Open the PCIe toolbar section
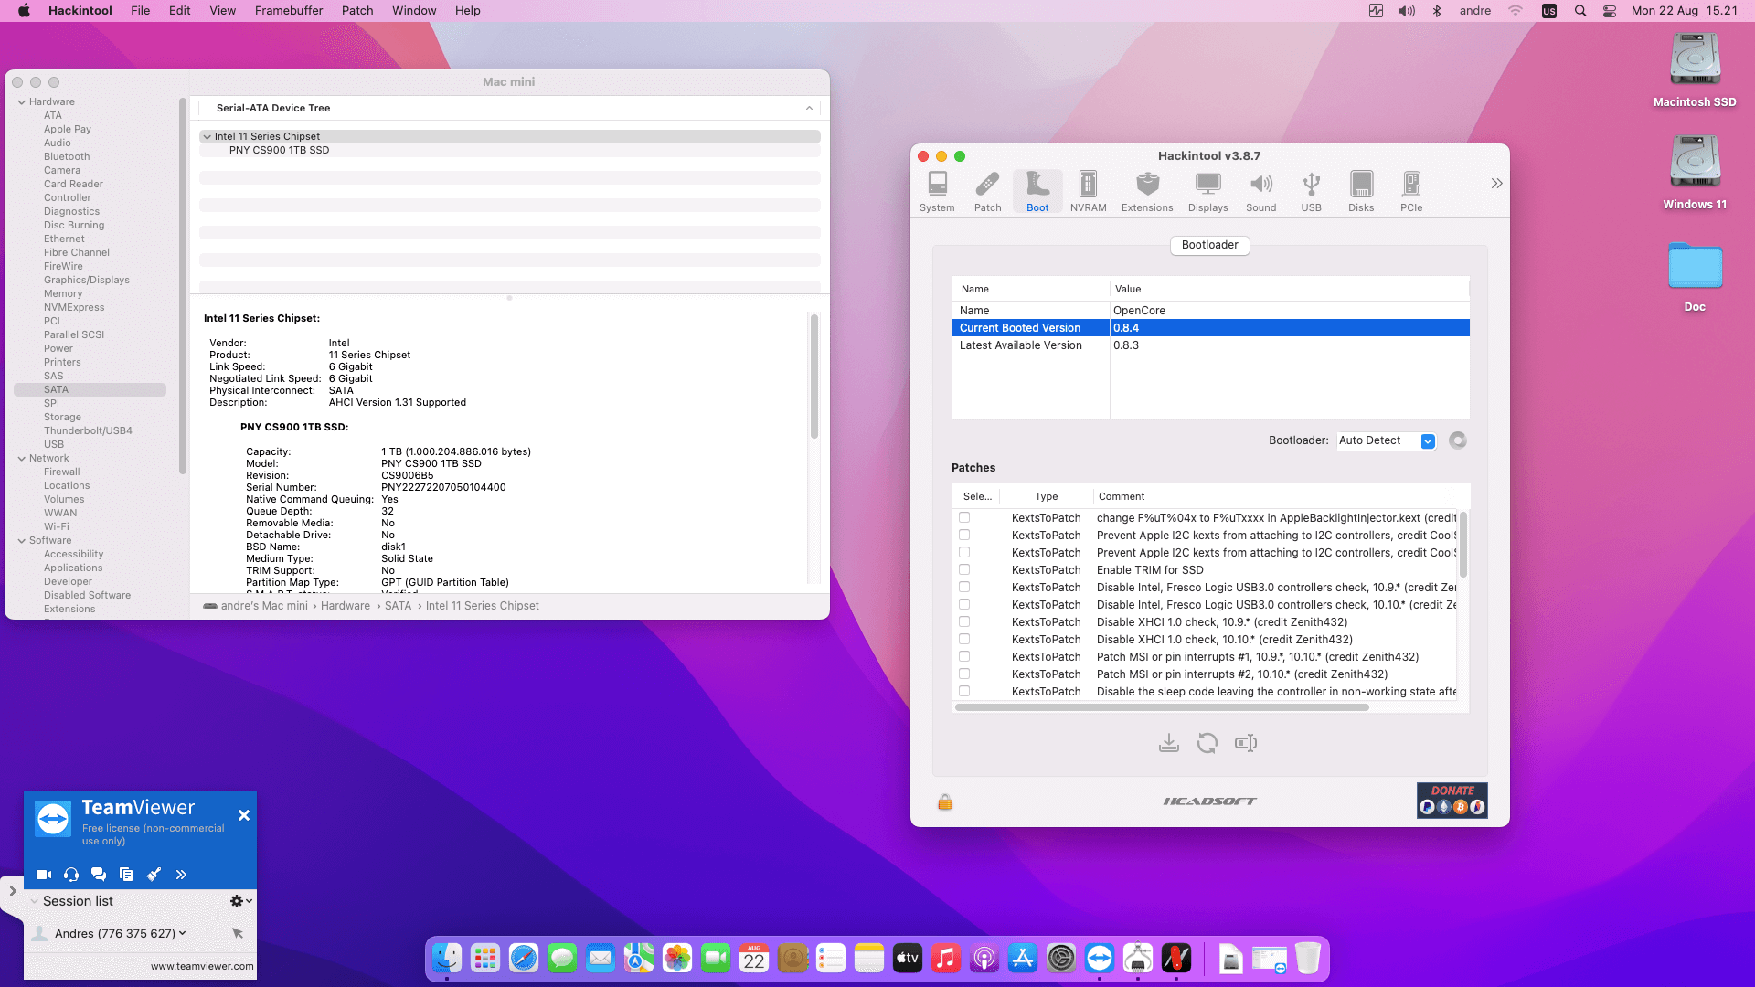The height and width of the screenshot is (987, 1755). point(1410,192)
